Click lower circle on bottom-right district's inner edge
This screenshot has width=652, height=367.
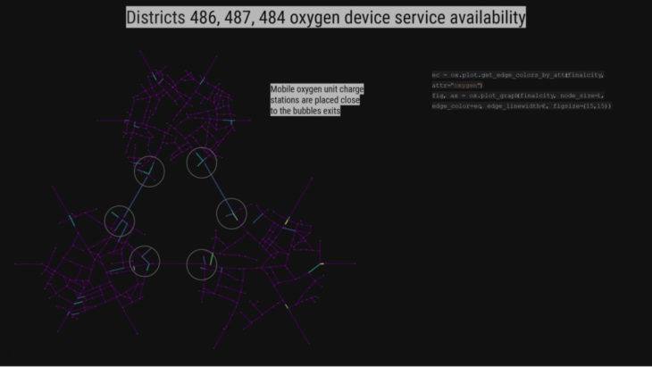202,264
